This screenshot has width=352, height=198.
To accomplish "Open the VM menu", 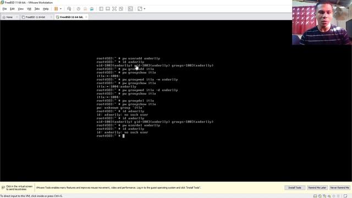I will point(29,9).
